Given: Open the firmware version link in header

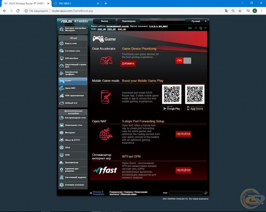Looking at the screenshot, I should (x=158, y=26).
